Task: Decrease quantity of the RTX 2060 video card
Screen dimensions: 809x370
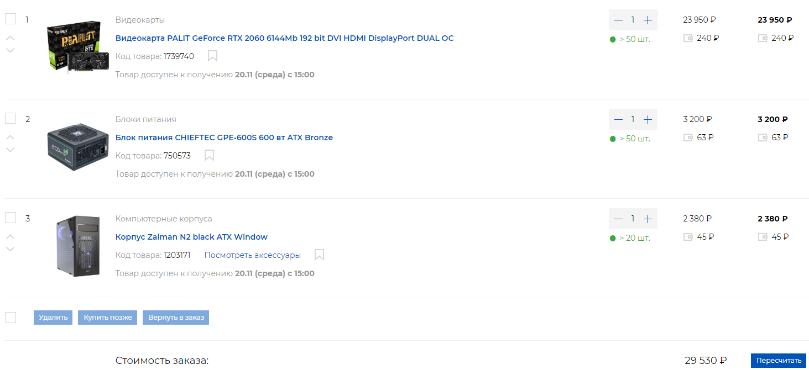Action: [618, 20]
